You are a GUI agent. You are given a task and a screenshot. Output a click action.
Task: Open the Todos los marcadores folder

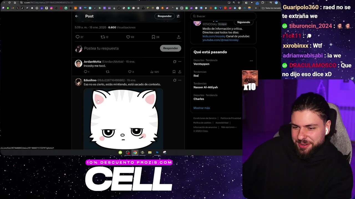point(272,8)
